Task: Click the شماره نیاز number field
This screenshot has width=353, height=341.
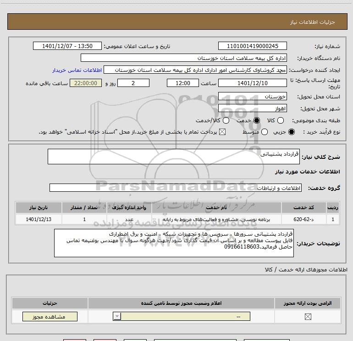Action: click(x=252, y=46)
